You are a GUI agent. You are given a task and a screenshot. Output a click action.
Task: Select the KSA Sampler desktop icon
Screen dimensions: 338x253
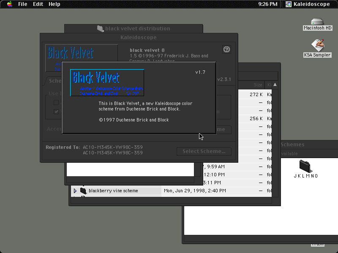click(x=317, y=45)
